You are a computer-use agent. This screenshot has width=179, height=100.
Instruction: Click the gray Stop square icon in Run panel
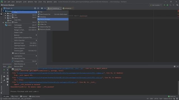4,73
